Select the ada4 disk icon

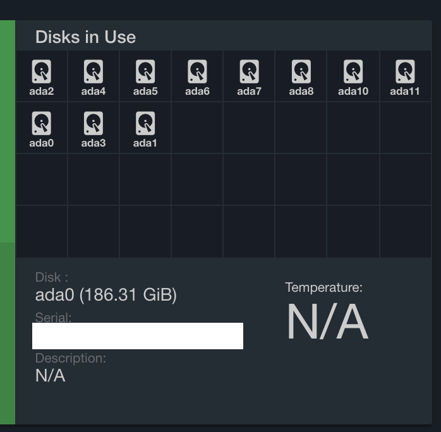pyautogui.click(x=94, y=71)
